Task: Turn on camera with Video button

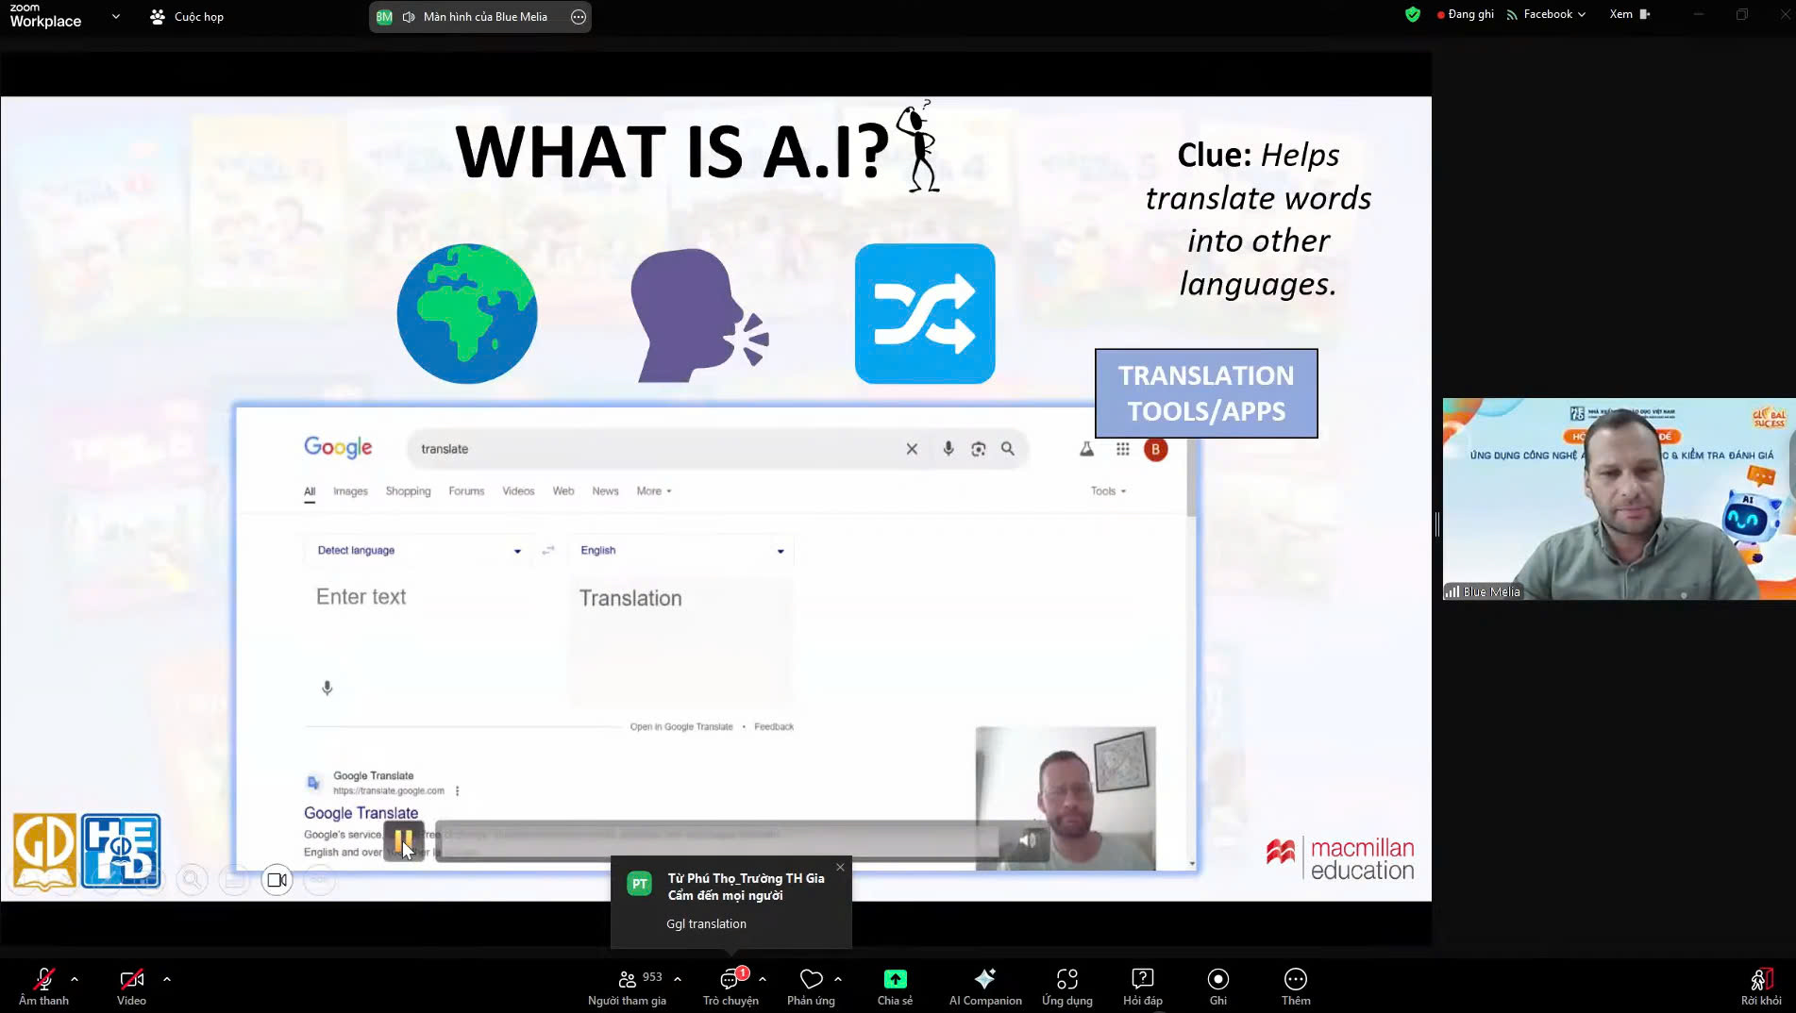Action: pos(131,986)
